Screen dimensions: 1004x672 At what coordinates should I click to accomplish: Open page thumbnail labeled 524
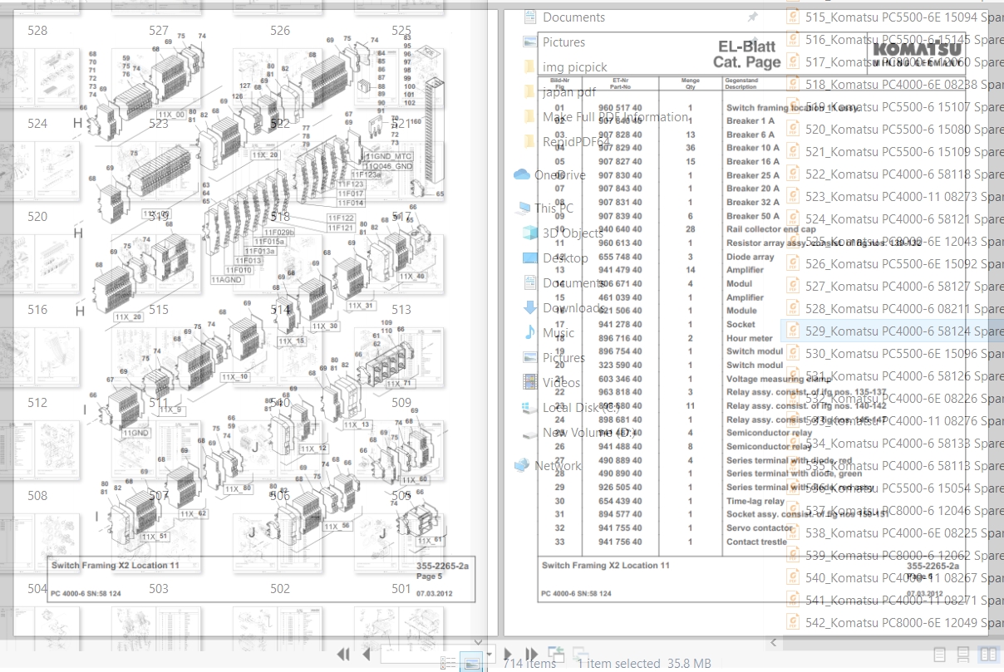click(37, 123)
